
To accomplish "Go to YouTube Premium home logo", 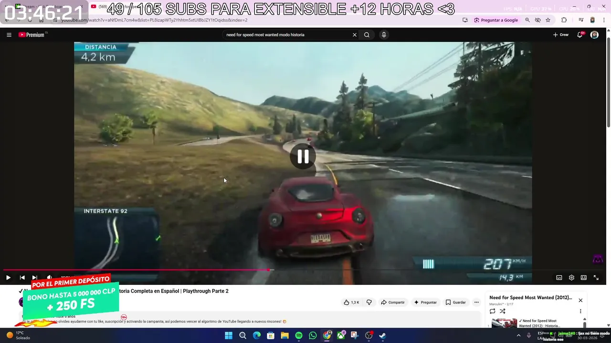I will pos(32,35).
